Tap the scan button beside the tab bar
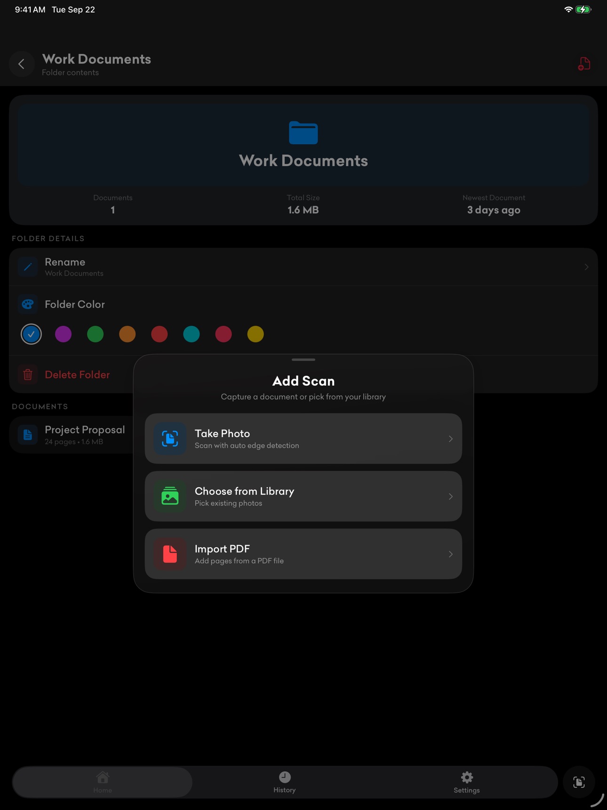The width and height of the screenshot is (607, 810). coord(579,782)
